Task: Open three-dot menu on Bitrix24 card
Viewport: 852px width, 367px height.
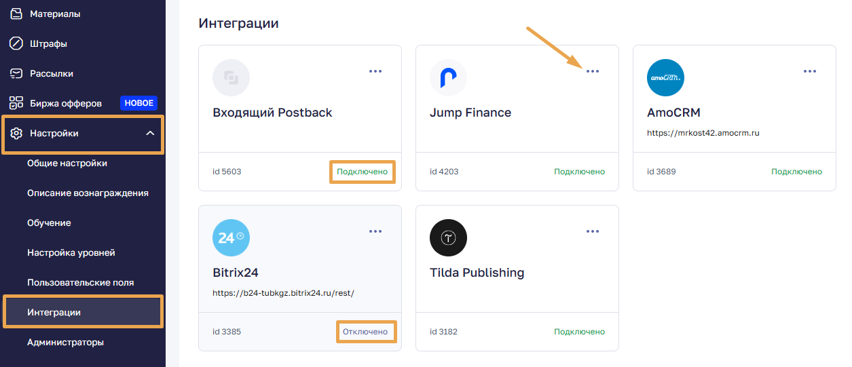Action: [375, 231]
